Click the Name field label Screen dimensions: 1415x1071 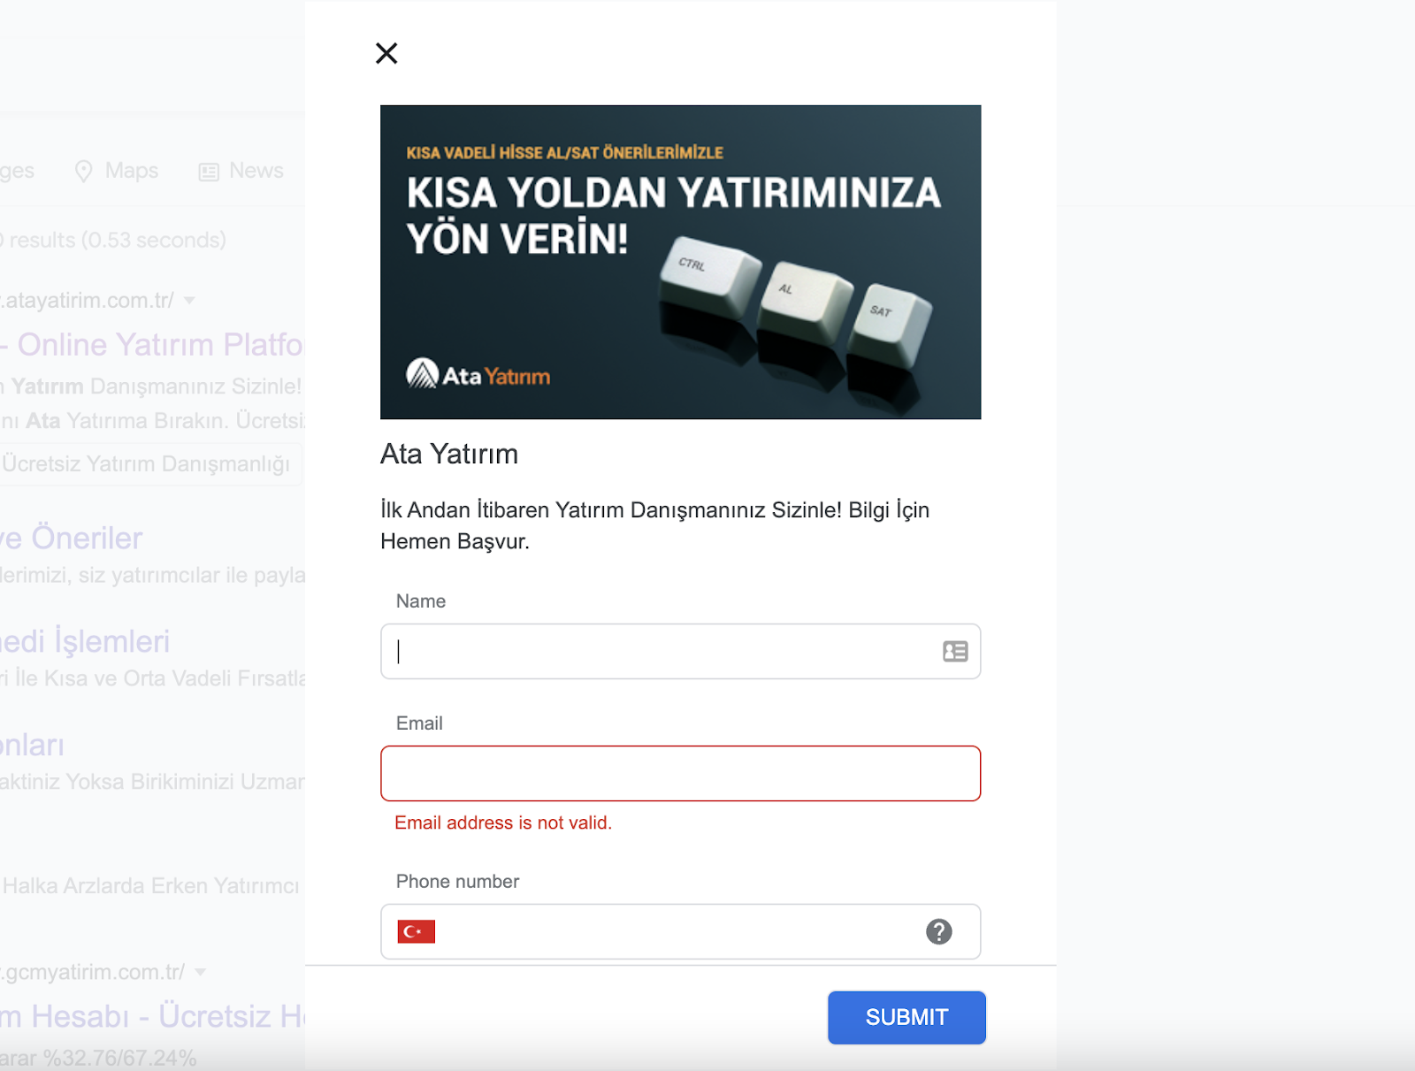click(x=421, y=601)
